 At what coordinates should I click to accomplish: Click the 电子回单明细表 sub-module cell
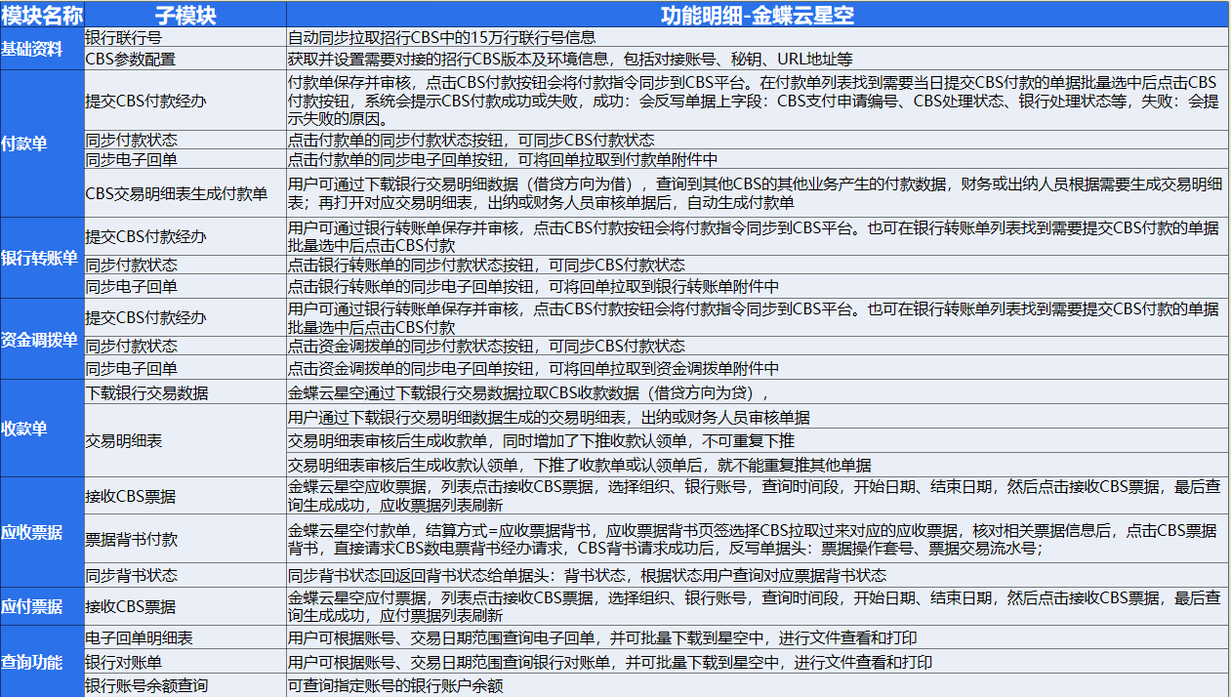tap(185, 637)
